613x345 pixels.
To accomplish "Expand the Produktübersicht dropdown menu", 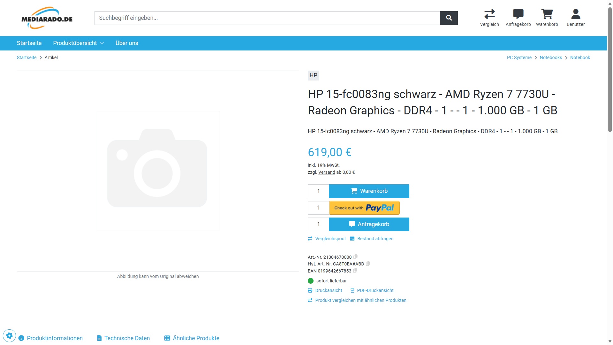I will 78,43.
